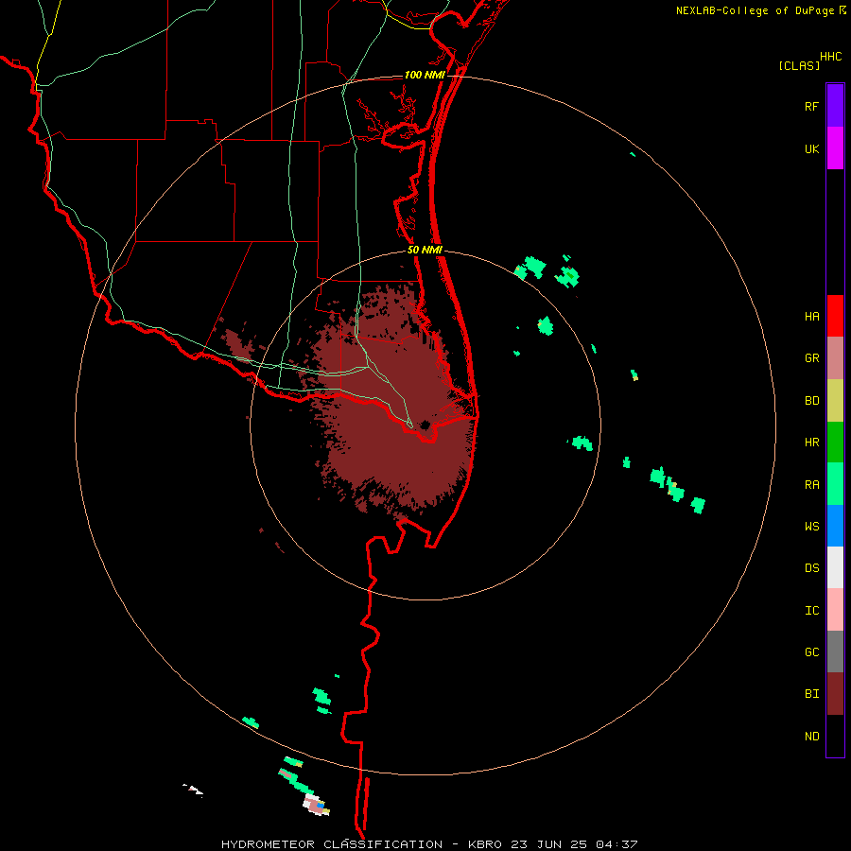This screenshot has height=851, width=851.
Task: Click the DS white legend swatch
Action: tap(835, 567)
